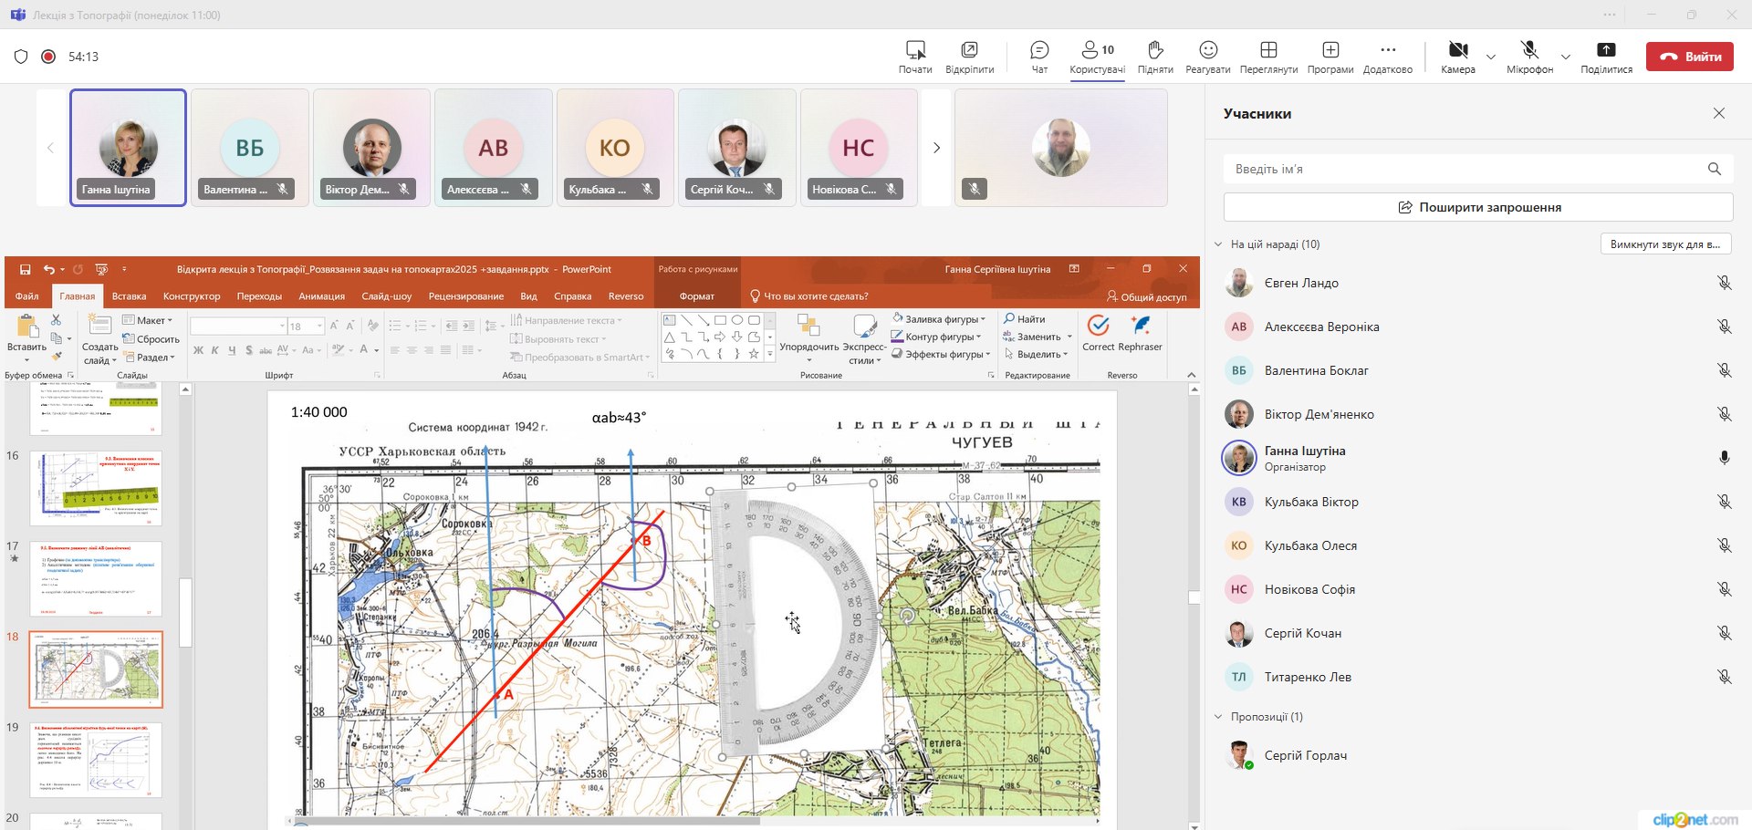Collapse the 'На цій нараді (10)' section

click(x=1218, y=244)
